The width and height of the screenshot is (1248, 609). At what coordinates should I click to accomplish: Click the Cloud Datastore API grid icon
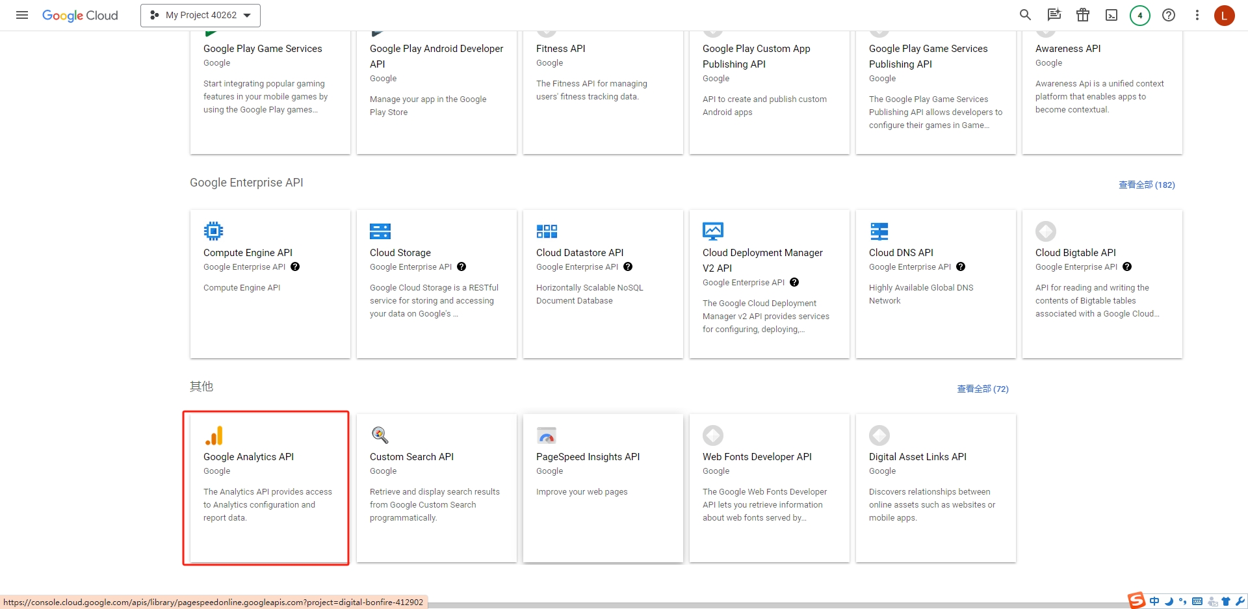coord(547,231)
